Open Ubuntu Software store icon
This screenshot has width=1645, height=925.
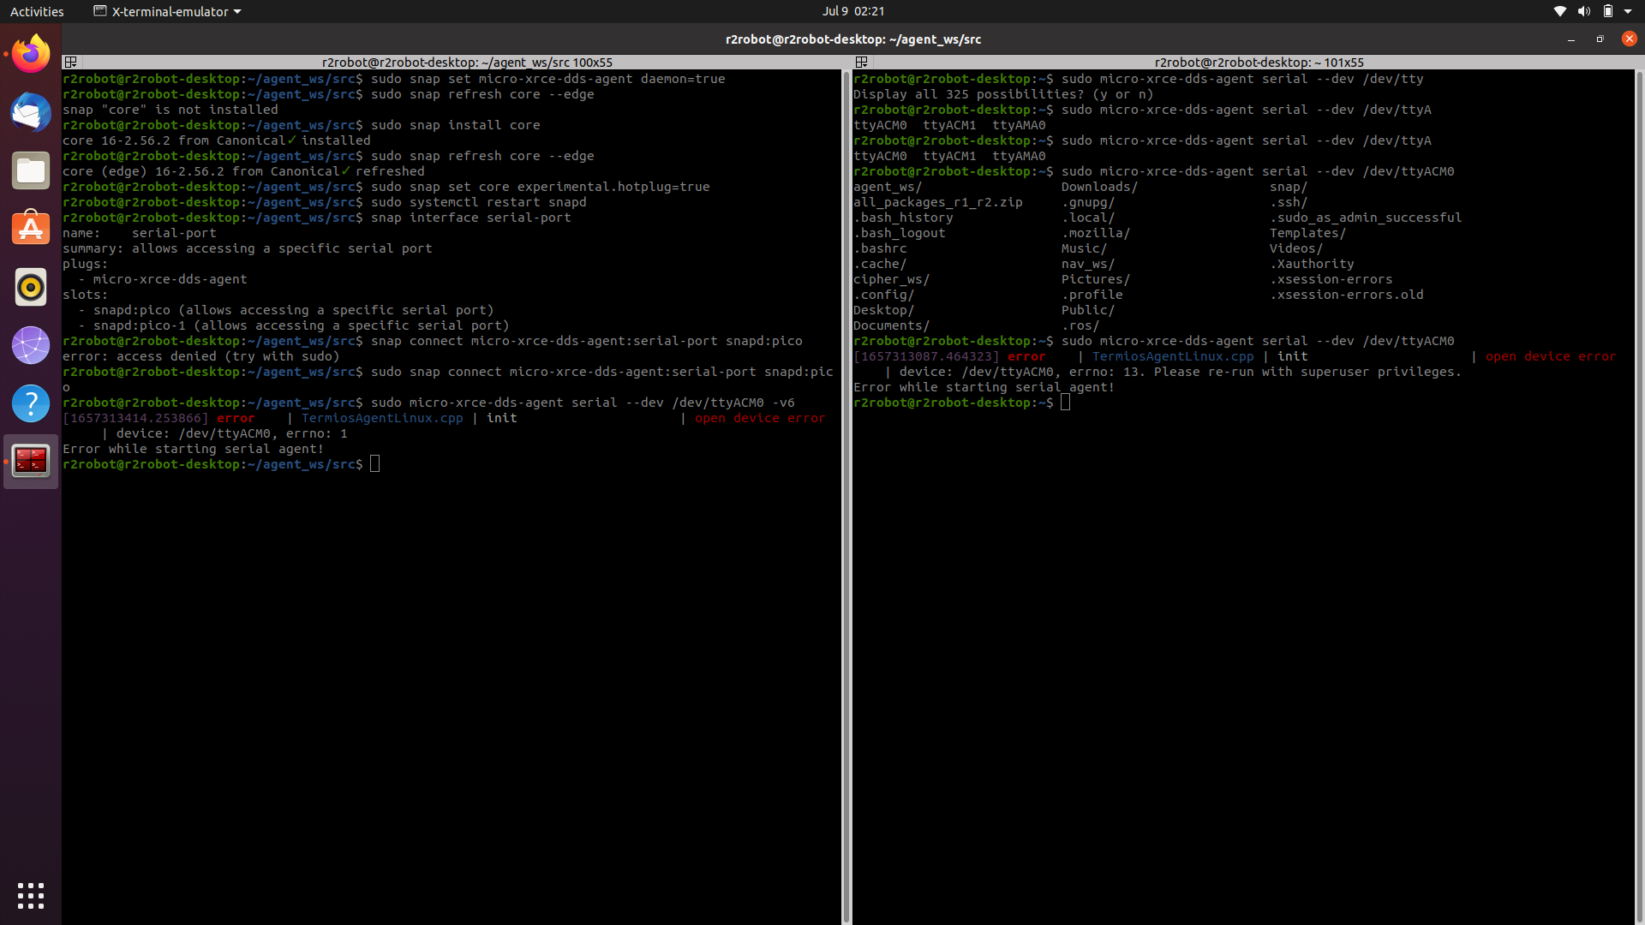point(31,229)
